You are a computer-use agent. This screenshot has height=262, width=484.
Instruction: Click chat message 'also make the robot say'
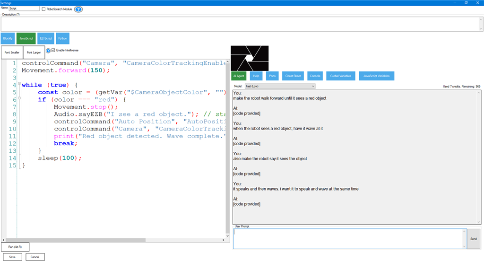point(270,159)
